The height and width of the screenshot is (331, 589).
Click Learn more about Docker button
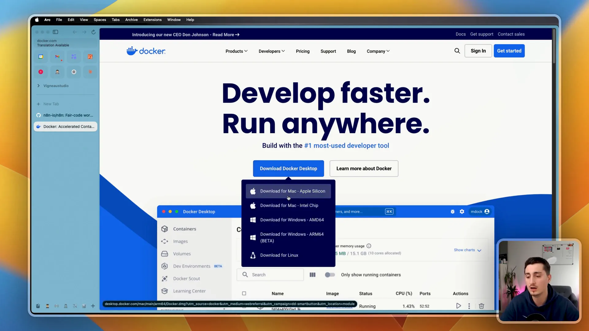pyautogui.click(x=364, y=169)
